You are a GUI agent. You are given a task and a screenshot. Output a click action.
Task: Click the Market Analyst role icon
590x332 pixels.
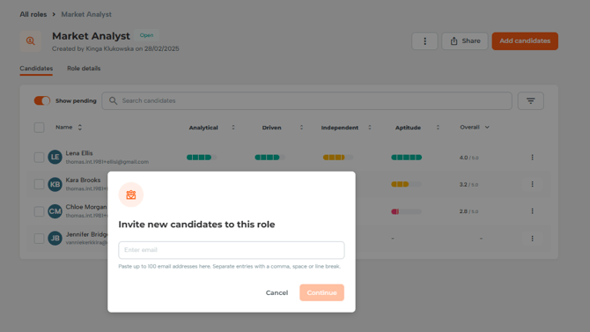(31, 41)
